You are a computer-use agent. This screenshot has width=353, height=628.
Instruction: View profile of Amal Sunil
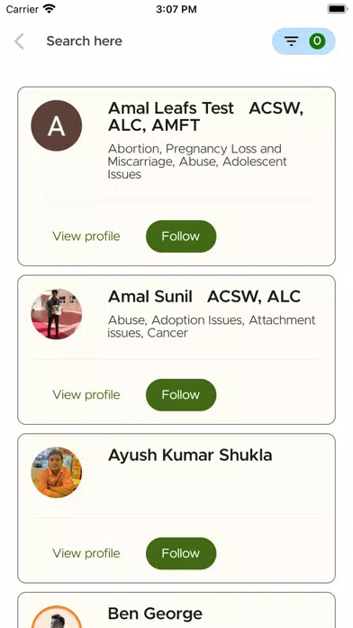tap(86, 395)
